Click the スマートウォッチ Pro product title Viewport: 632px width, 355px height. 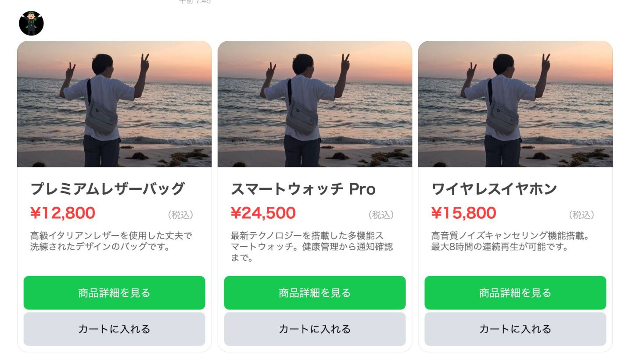pos(303,189)
